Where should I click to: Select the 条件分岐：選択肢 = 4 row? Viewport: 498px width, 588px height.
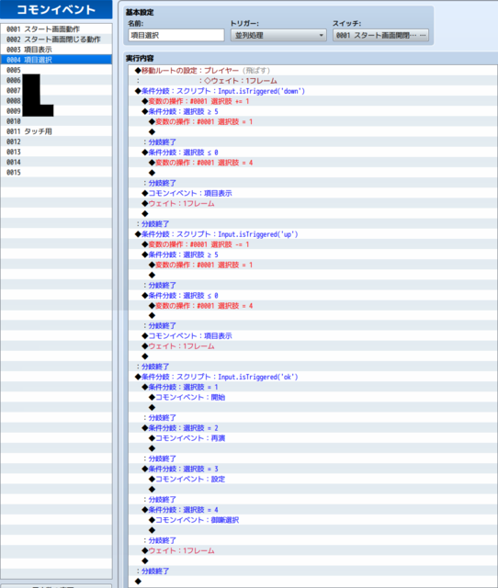[x=312, y=510]
